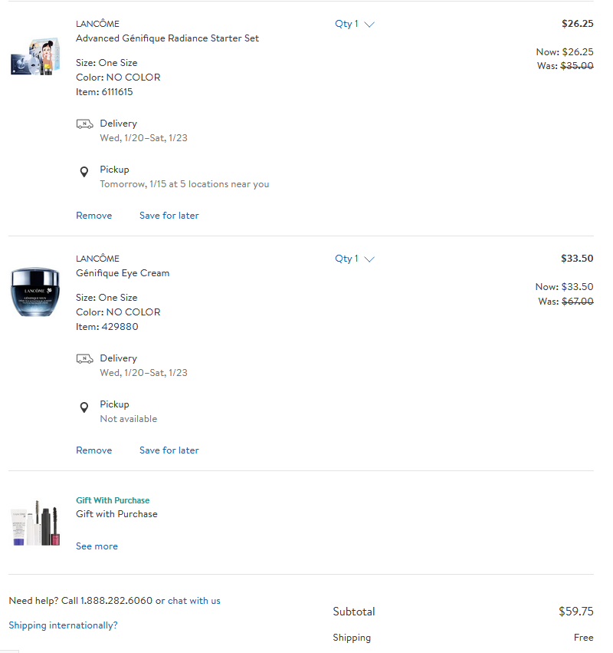Save Génifique Eye Cream for later

point(169,450)
